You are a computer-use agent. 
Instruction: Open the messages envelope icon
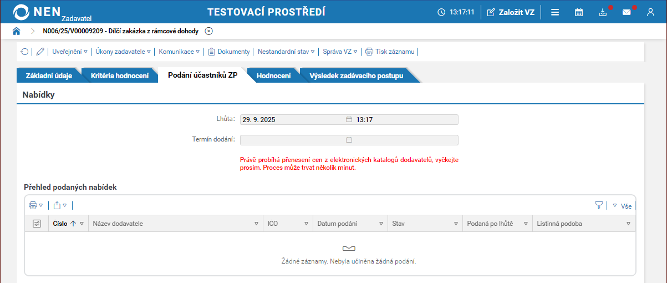(x=627, y=12)
